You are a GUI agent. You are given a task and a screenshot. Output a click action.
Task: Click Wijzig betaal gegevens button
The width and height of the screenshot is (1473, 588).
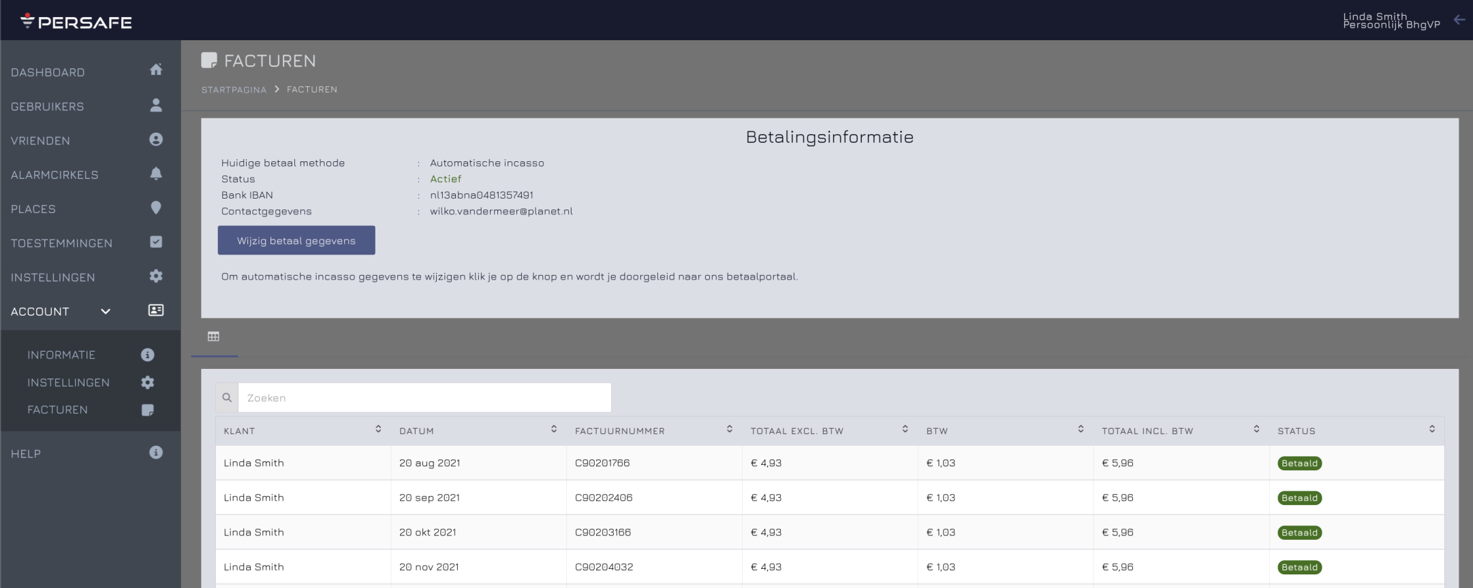(296, 240)
